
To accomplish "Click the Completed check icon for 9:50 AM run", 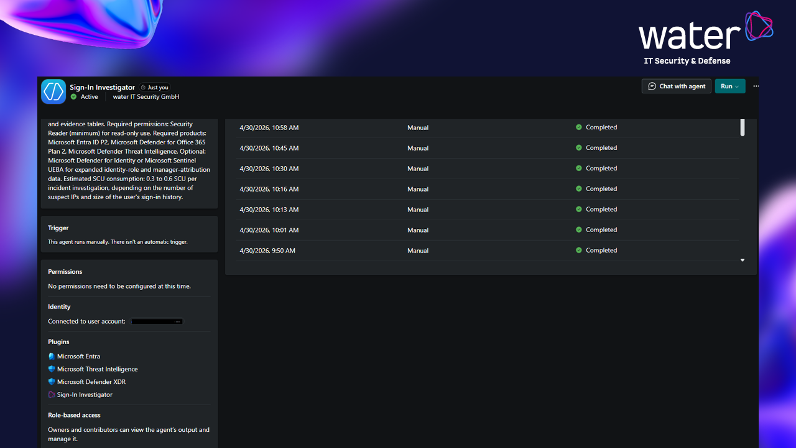I will 579,250.
